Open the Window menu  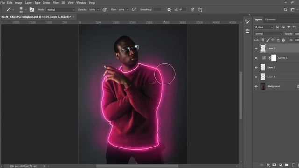81,3
